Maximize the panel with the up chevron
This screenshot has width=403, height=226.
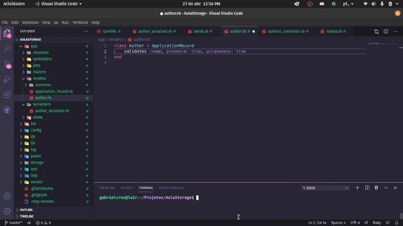[x=386, y=188]
